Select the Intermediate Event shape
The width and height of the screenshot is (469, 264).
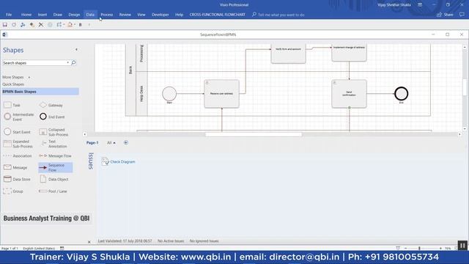(x=18, y=117)
